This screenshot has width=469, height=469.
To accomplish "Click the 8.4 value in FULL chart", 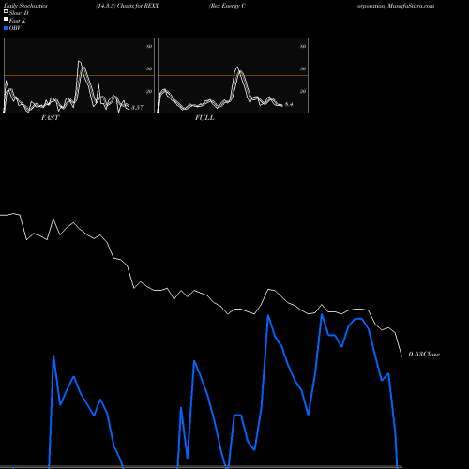I will click(289, 104).
